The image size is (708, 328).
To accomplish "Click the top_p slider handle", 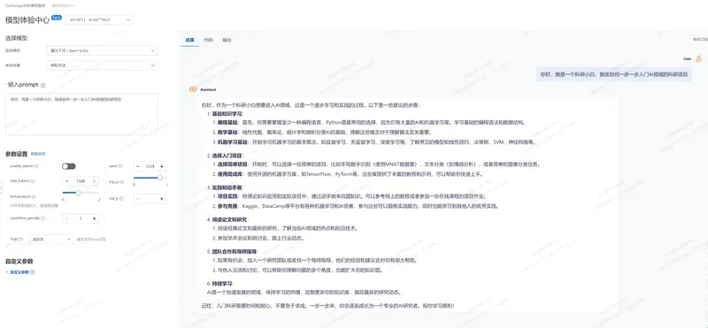I will pos(159,178).
